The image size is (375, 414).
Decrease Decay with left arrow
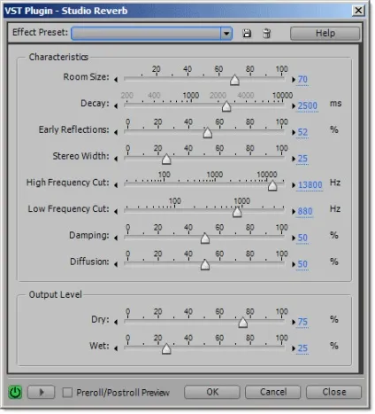tap(116, 105)
